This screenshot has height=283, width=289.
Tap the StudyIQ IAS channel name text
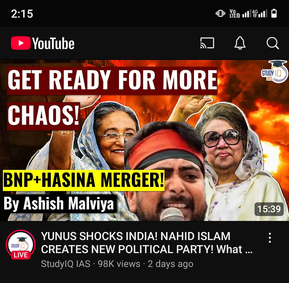(x=66, y=264)
